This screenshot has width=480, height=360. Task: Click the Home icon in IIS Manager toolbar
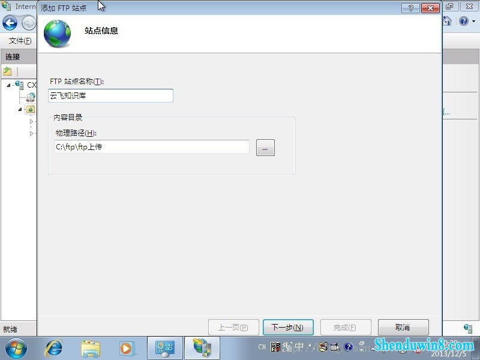click(447, 21)
